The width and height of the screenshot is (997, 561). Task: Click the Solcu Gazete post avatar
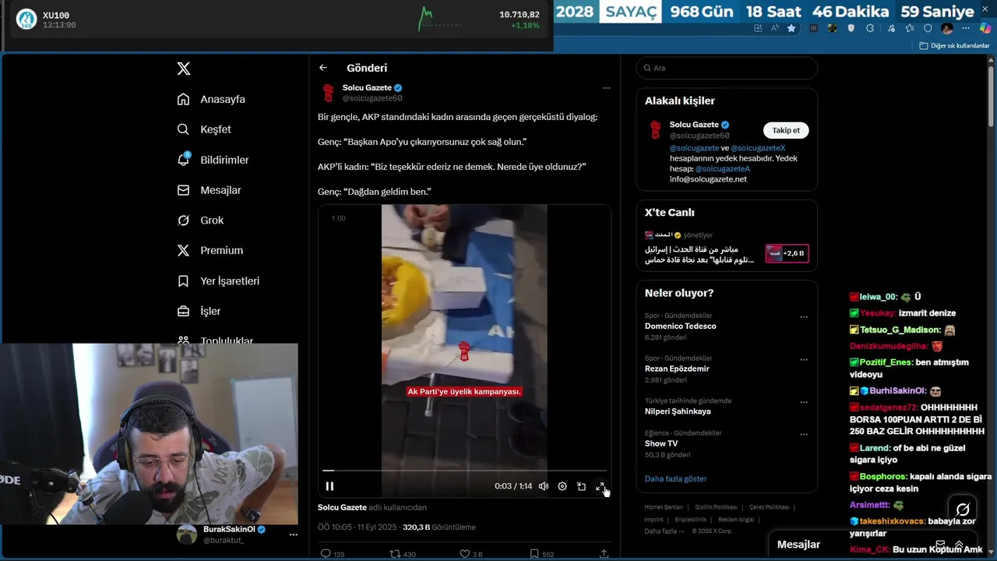tap(329, 93)
